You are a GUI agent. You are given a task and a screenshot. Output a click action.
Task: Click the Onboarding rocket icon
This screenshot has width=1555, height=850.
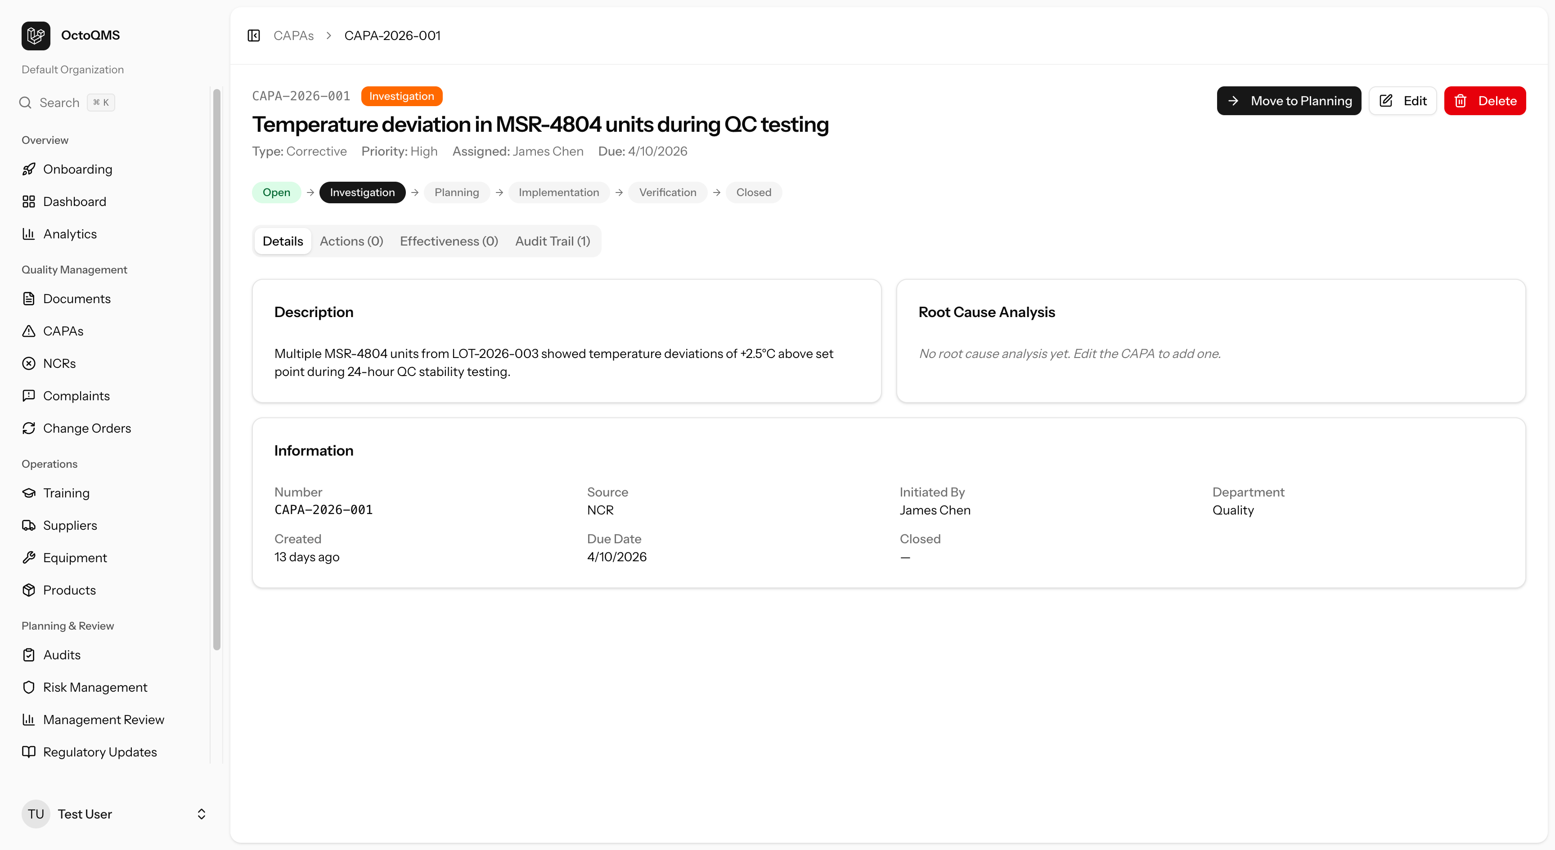click(x=28, y=169)
